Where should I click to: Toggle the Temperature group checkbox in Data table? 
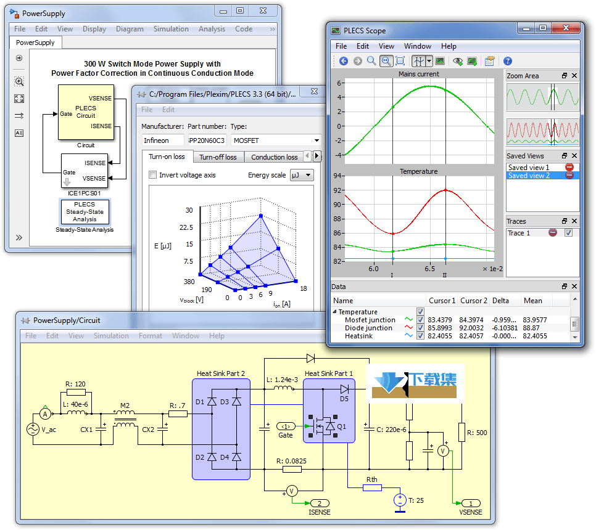(420, 312)
